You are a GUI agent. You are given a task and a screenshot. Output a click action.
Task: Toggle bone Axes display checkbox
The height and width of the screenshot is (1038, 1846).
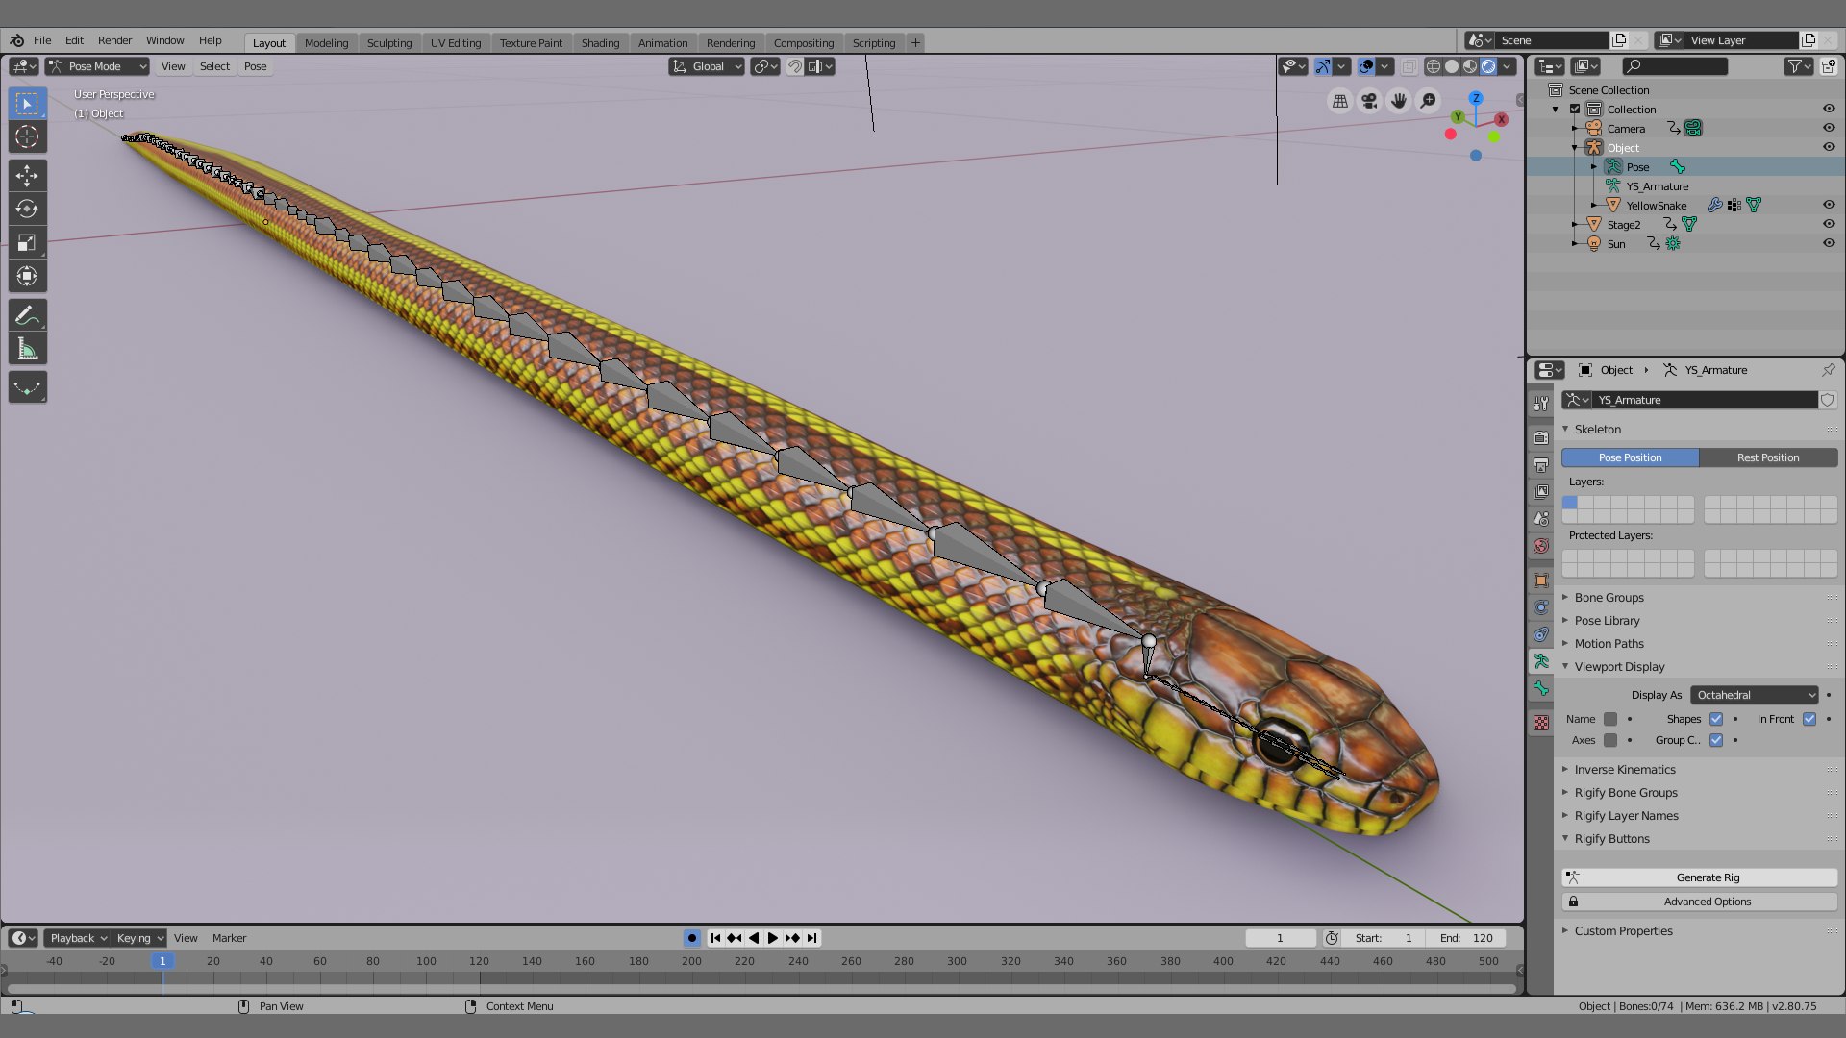click(1610, 740)
